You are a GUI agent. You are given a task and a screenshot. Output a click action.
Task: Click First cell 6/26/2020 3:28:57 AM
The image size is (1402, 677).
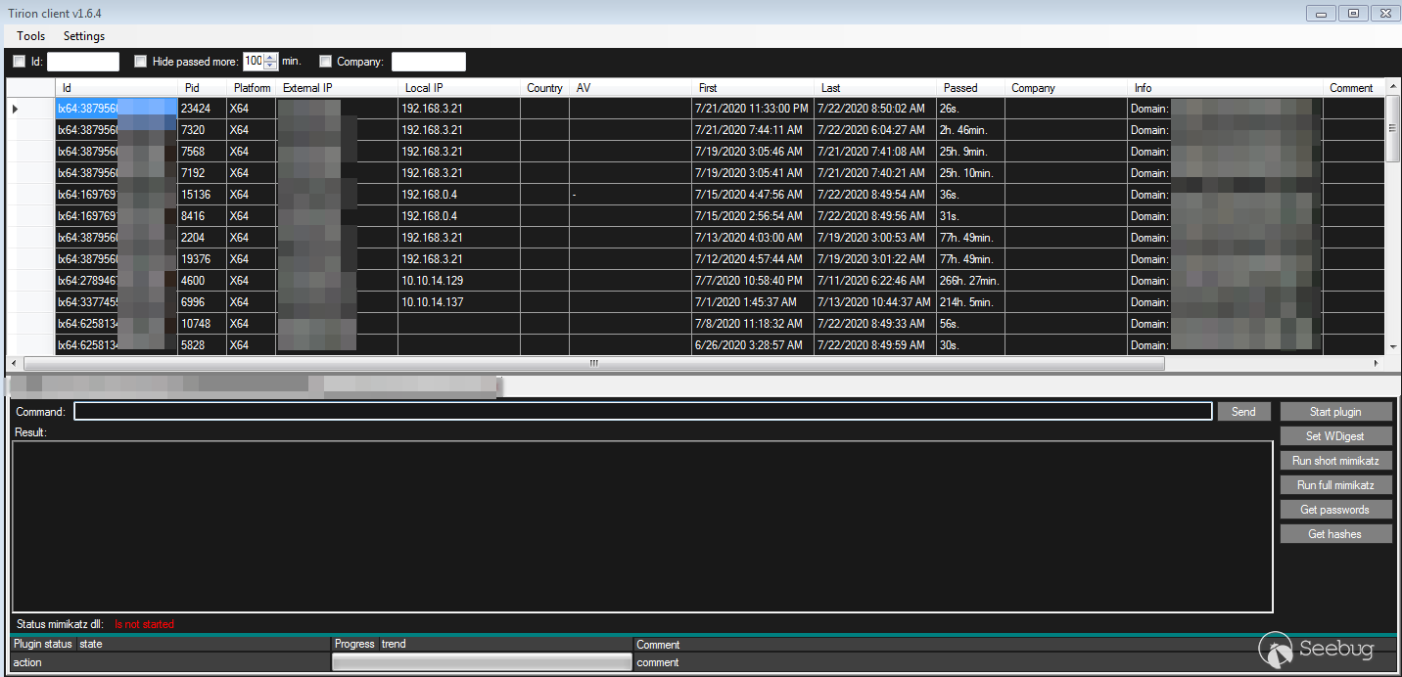coord(753,345)
